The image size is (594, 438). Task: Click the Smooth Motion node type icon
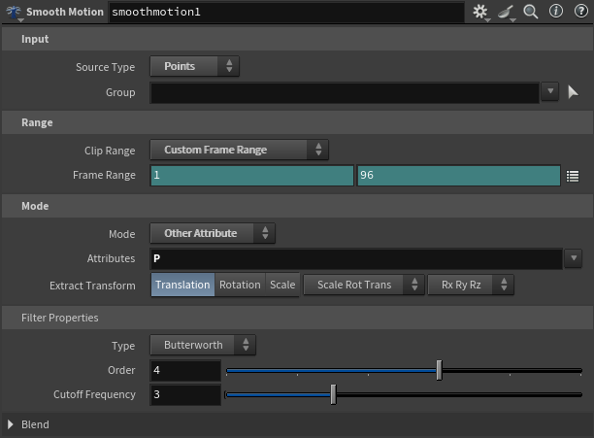coord(12,13)
